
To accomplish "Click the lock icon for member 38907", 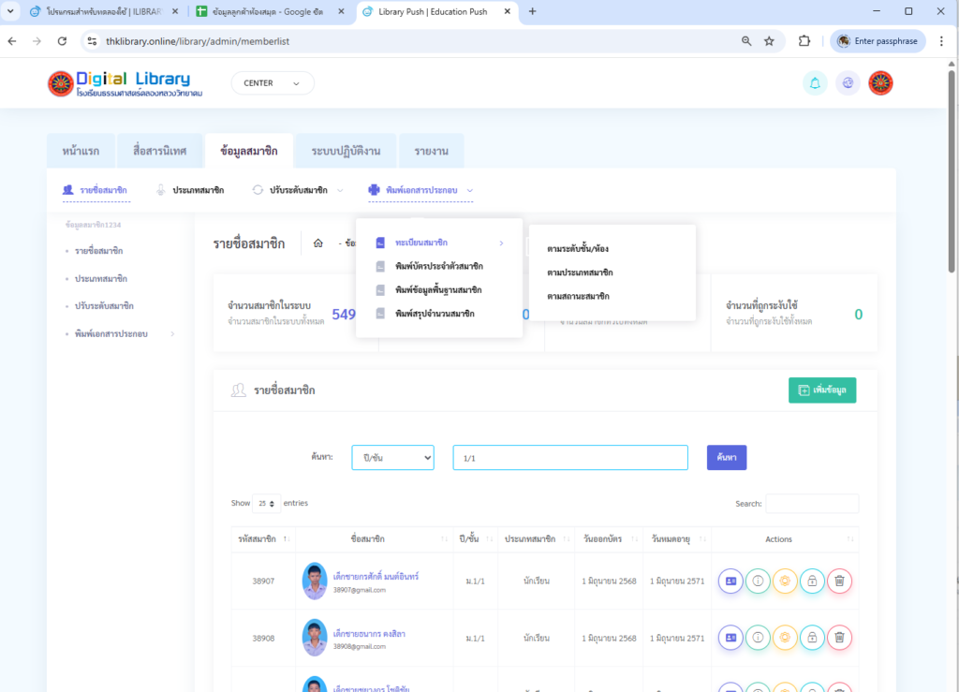I will [x=812, y=581].
